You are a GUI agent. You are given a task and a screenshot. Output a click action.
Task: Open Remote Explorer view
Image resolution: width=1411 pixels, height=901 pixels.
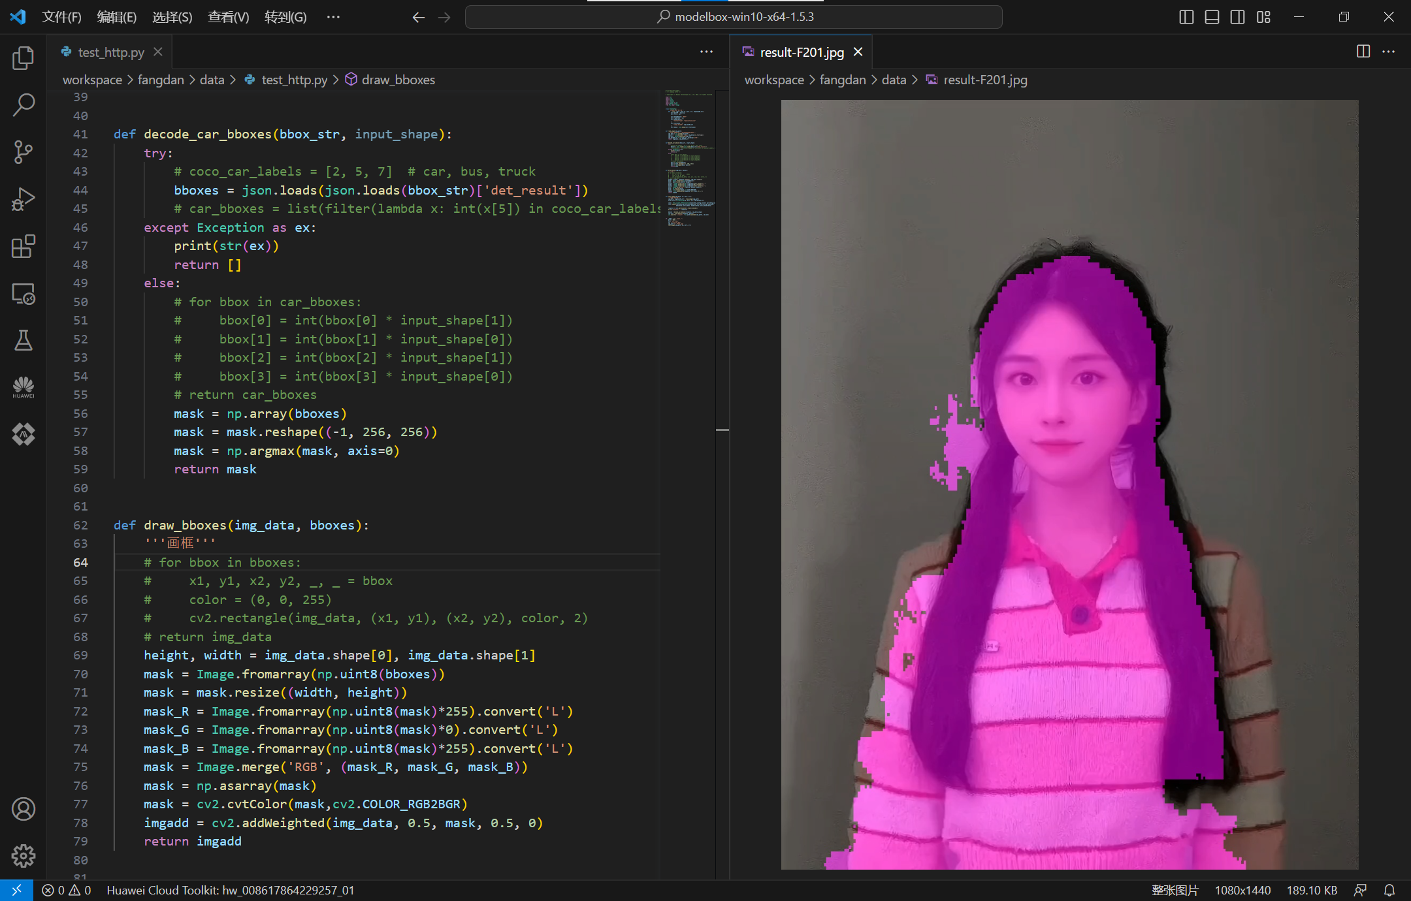tap(24, 294)
